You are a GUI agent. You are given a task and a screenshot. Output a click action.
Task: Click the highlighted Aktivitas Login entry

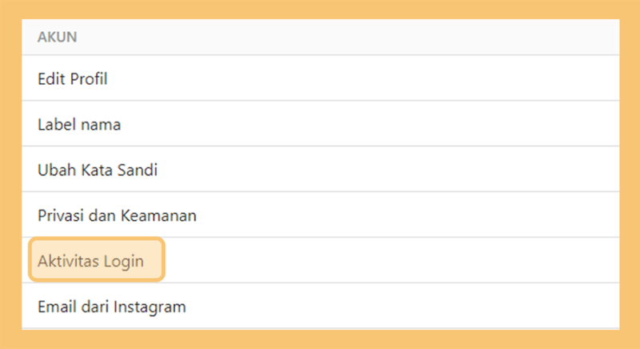tap(96, 260)
